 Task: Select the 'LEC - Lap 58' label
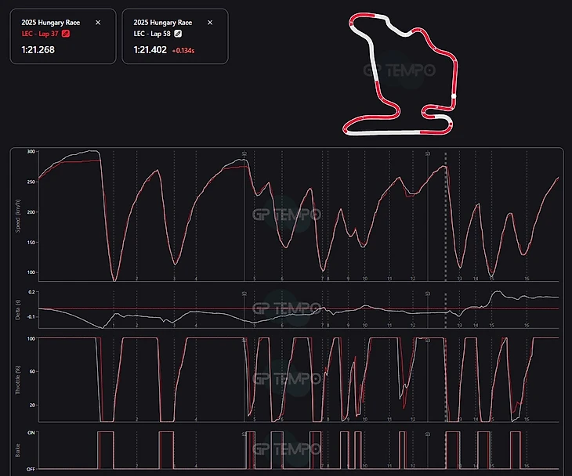coord(152,34)
